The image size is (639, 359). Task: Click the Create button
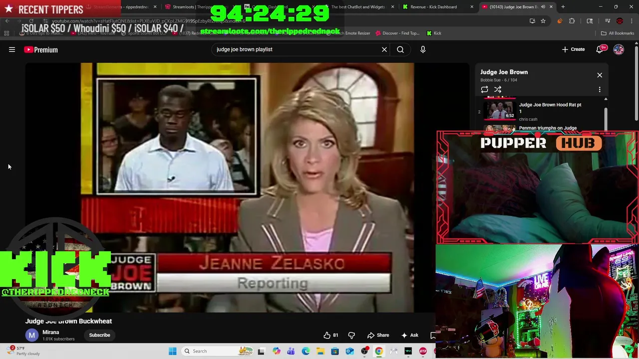pyautogui.click(x=573, y=49)
